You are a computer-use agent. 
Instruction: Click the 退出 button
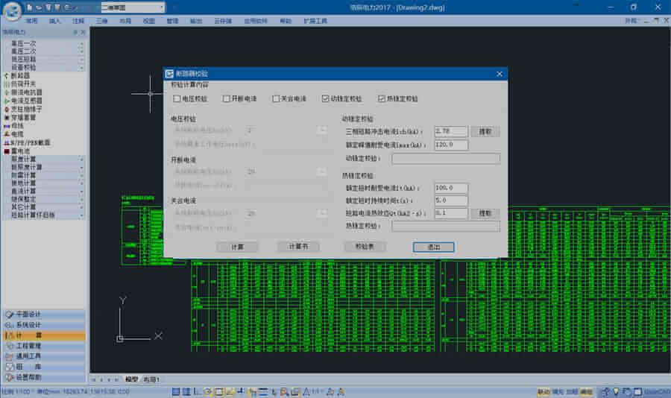pyautogui.click(x=433, y=247)
